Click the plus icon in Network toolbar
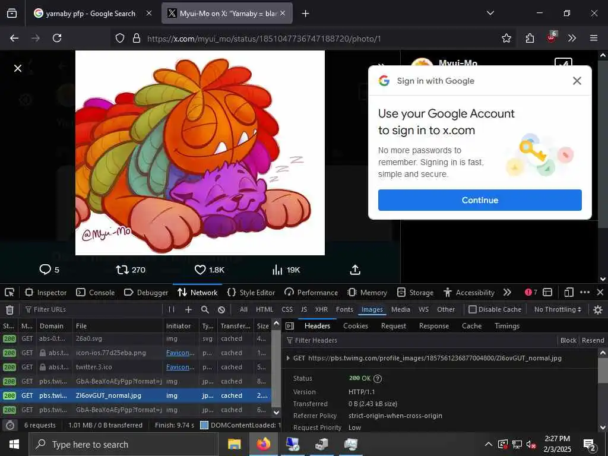The image size is (608, 456). tap(188, 309)
